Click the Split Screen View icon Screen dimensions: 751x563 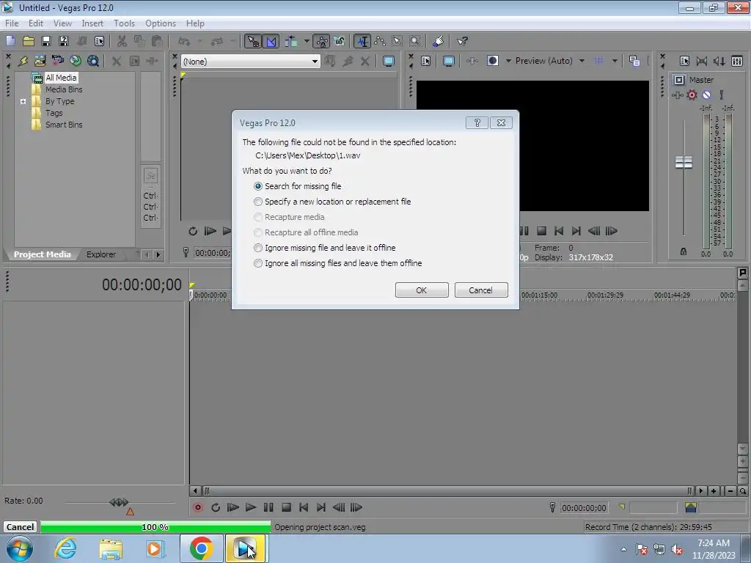[492, 61]
